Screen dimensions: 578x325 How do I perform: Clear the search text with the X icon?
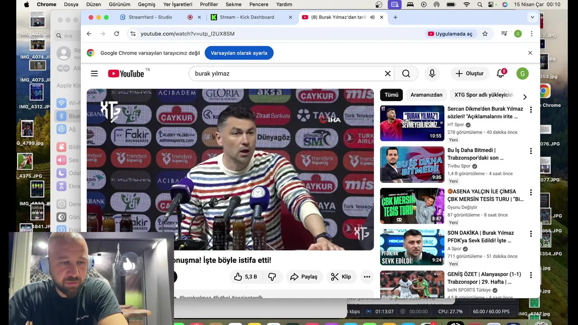(x=387, y=74)
